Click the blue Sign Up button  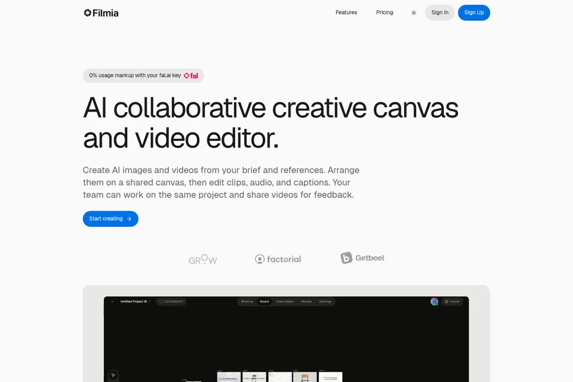click(474, 13)
